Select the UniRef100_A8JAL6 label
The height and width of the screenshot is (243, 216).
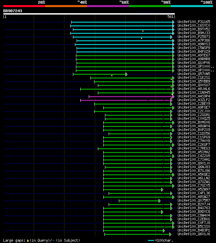tap(194, 89)
